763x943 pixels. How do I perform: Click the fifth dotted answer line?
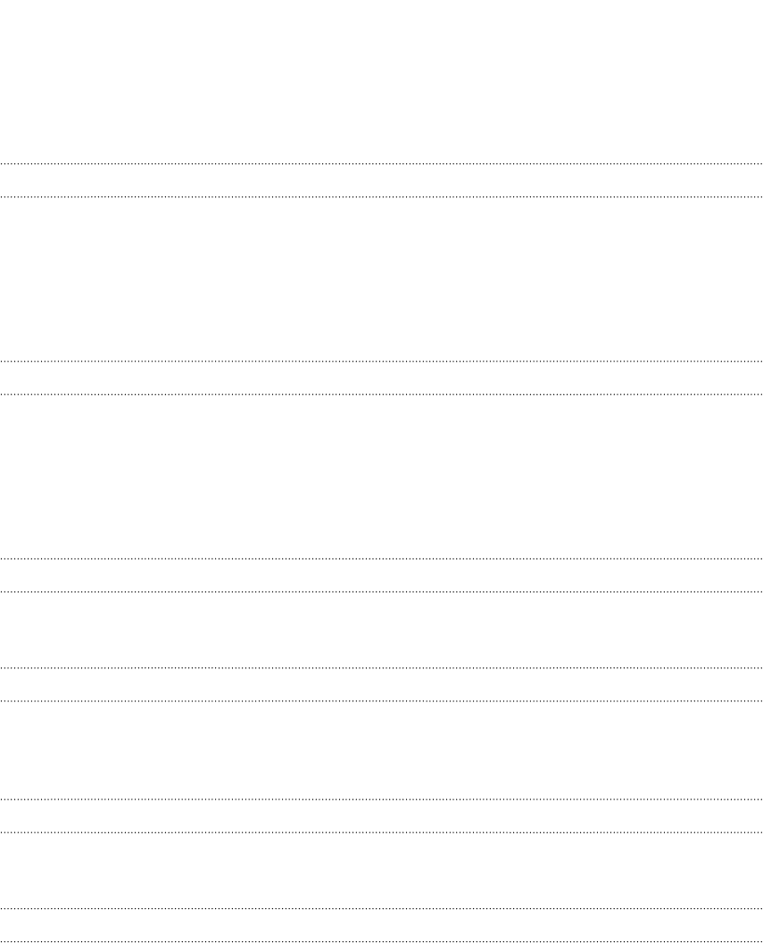(x=382, y=559)
